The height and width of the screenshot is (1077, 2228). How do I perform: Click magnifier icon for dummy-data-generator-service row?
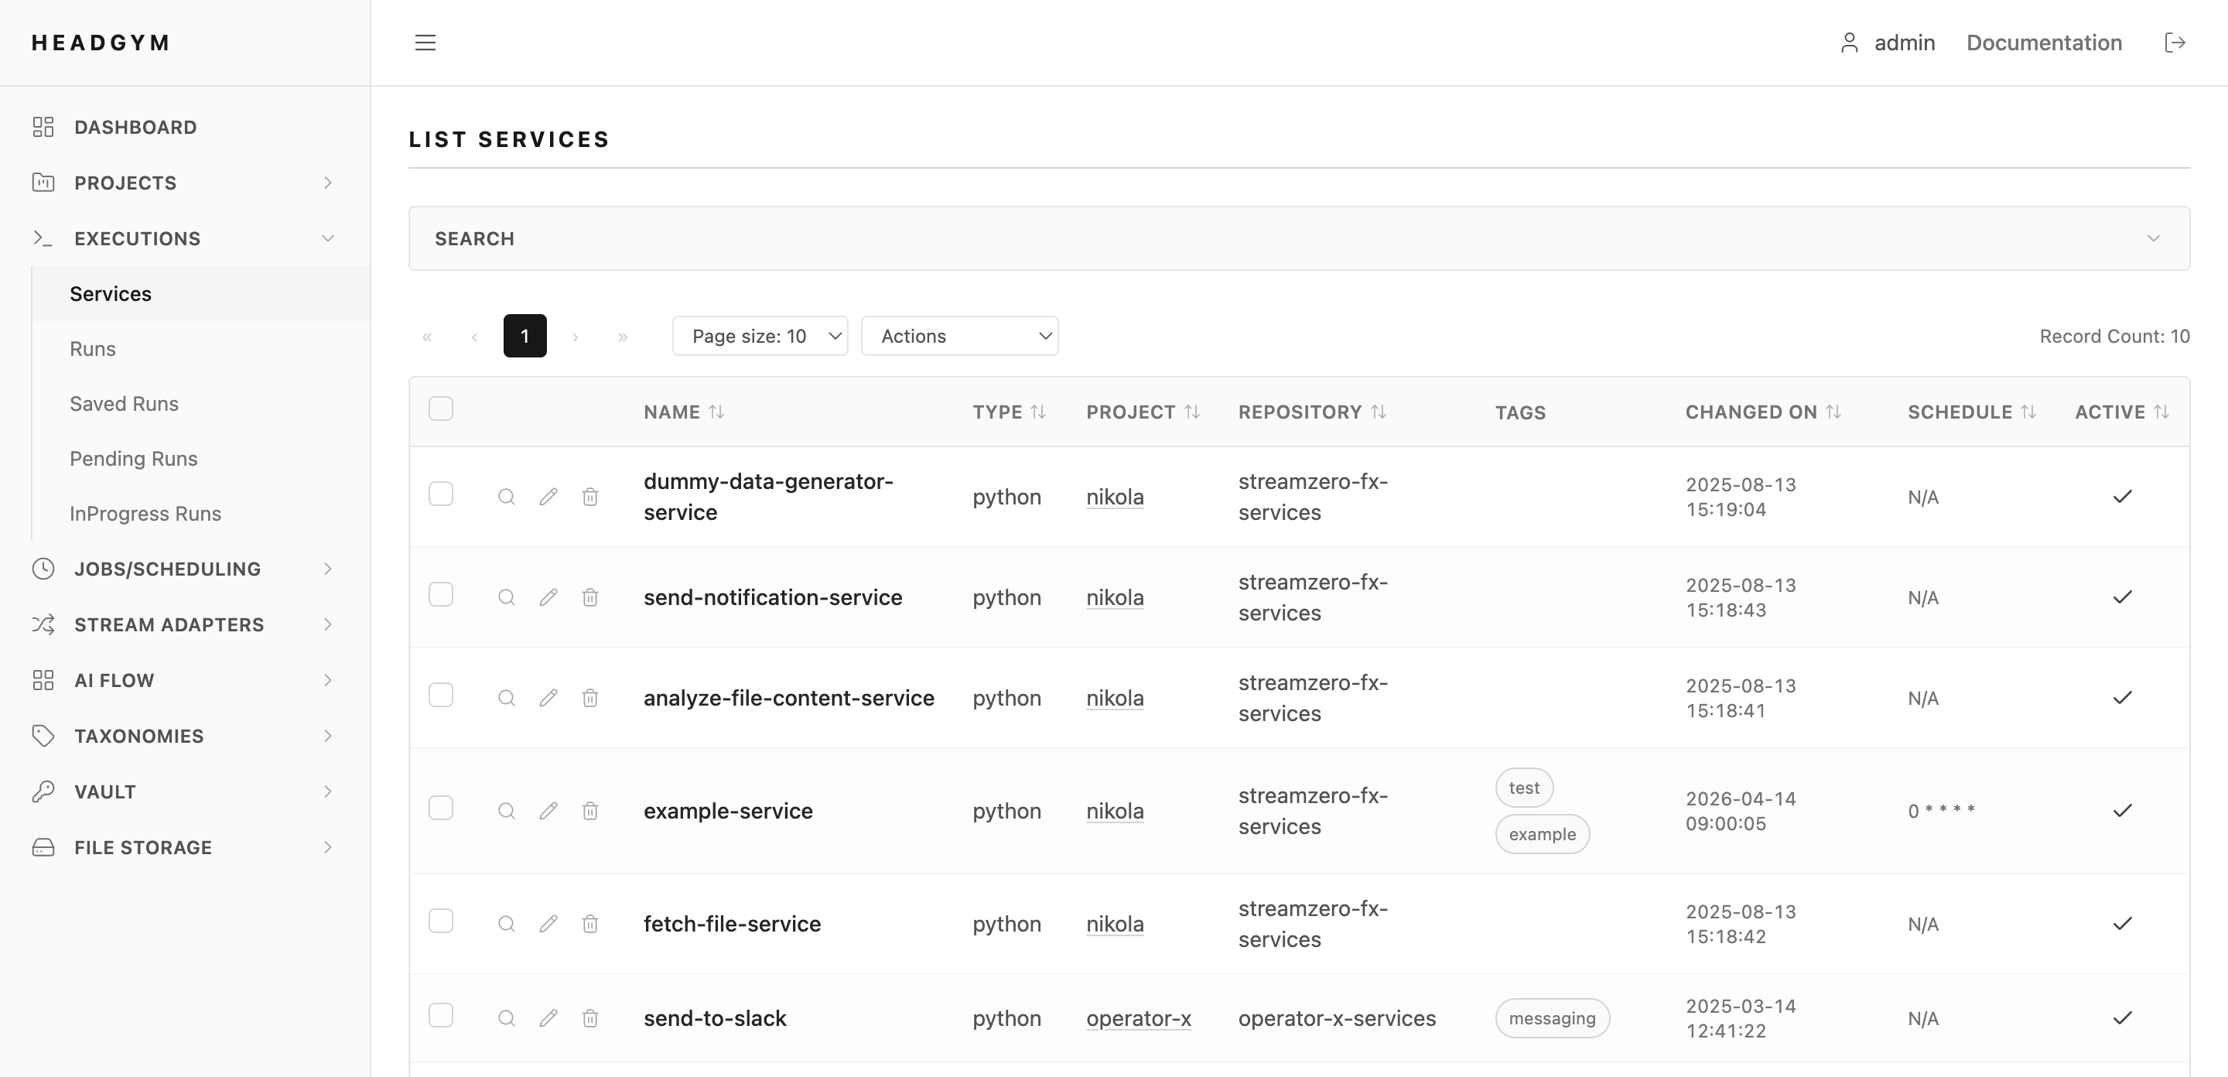tap(507, 497)
